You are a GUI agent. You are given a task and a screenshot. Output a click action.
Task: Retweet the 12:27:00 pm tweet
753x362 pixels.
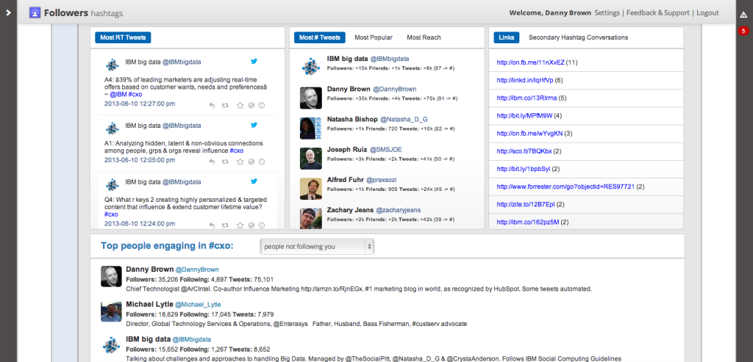[224, 106]
